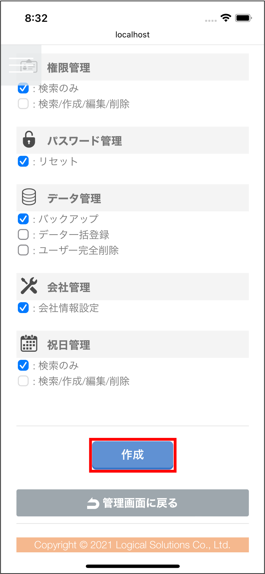Click the wrench and screwdriver 会社管理 icon
The height and width of the screenshot is (574, 265).
(29, 285)
